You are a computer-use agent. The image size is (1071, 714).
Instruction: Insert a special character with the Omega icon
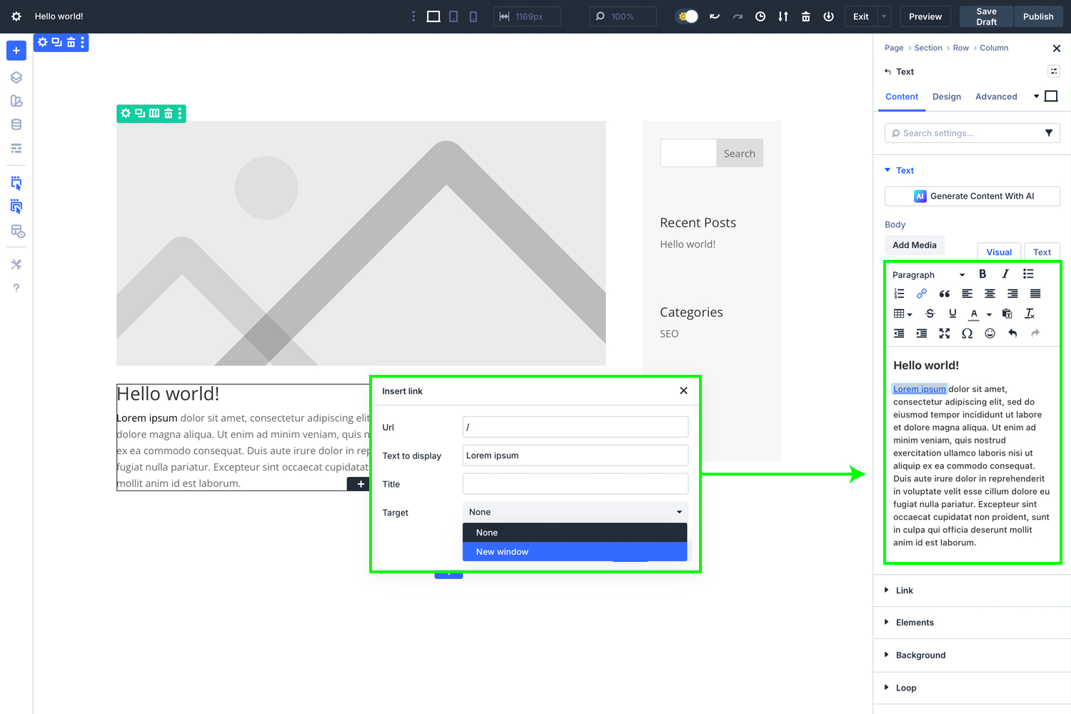(x=967, y=333)
